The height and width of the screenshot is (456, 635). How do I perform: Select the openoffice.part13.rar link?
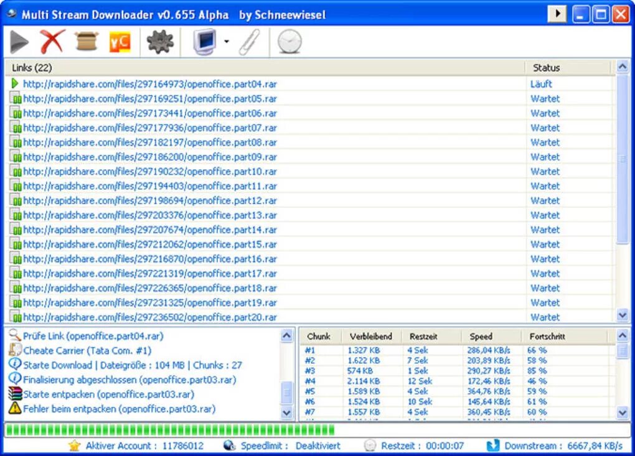pyautogui.click(x=150, y=215)
